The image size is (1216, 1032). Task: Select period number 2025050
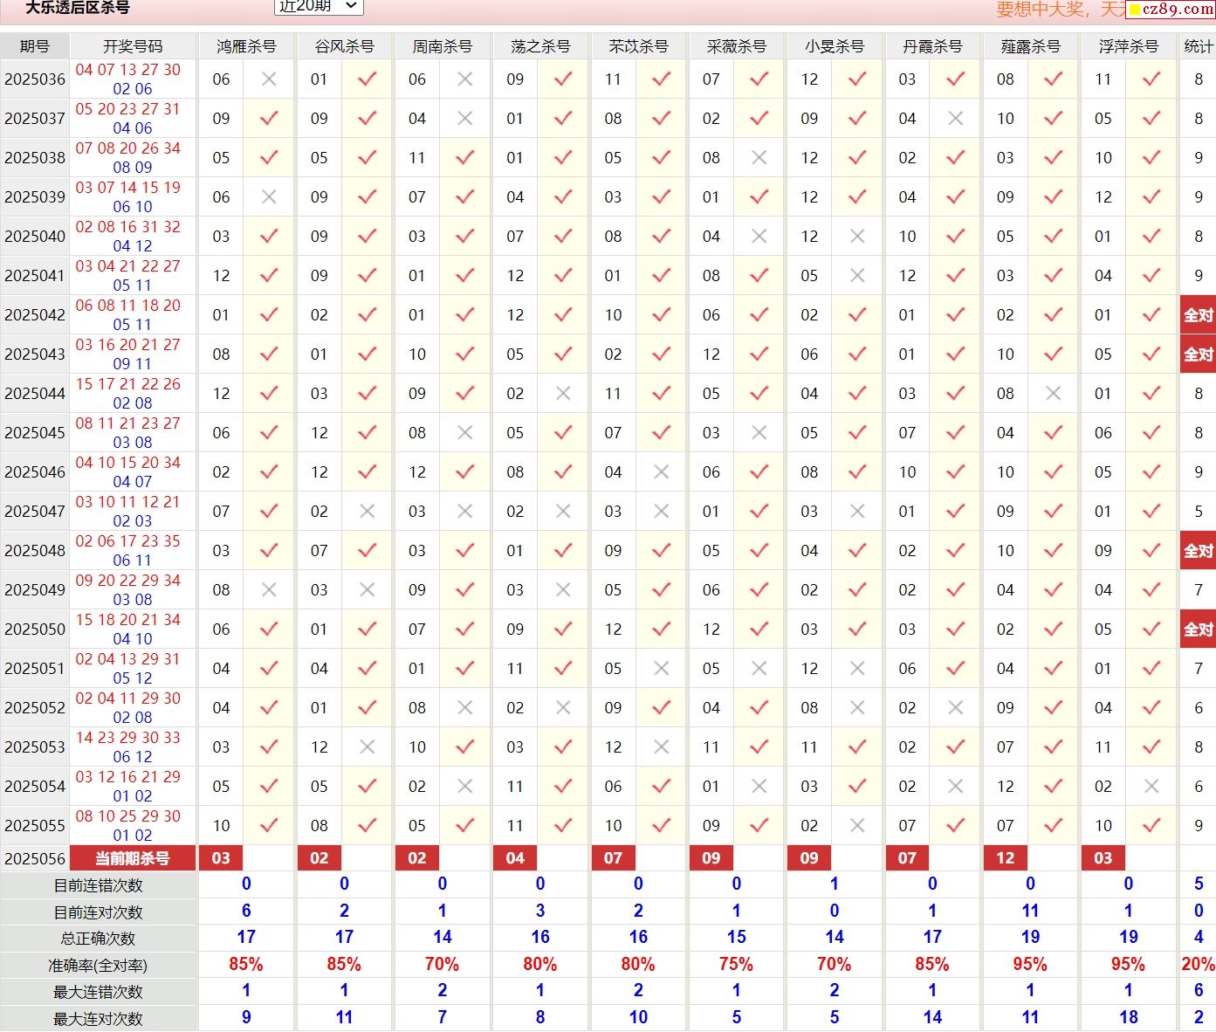point(35,630)
